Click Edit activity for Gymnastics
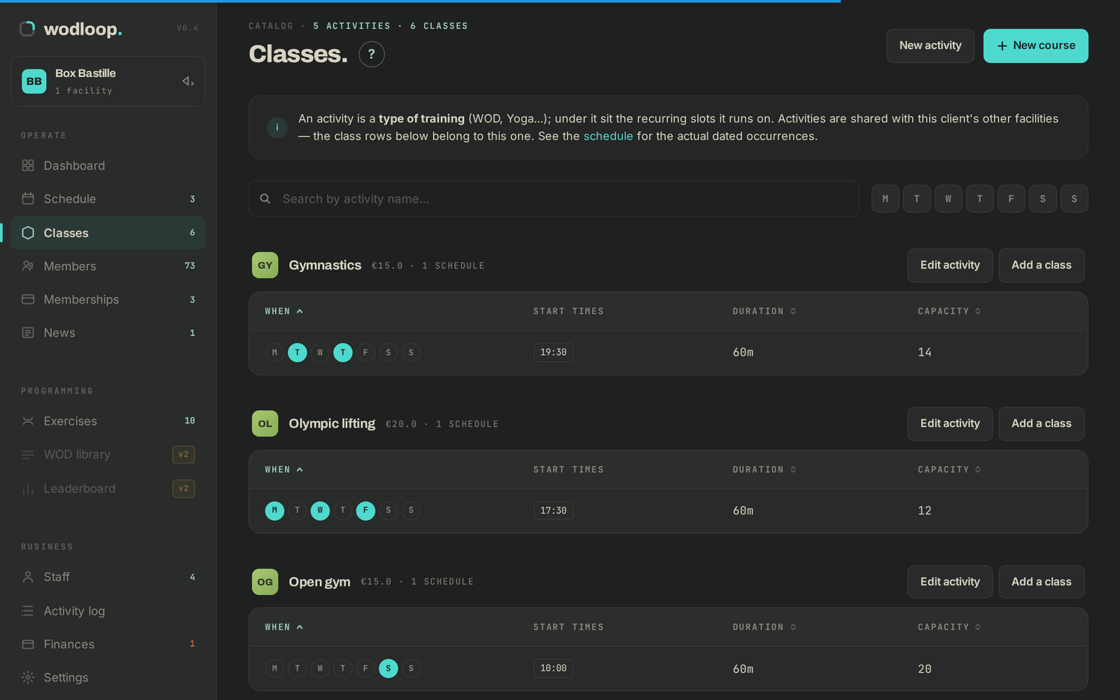The image size is (1120, 700). coord(950,265)
